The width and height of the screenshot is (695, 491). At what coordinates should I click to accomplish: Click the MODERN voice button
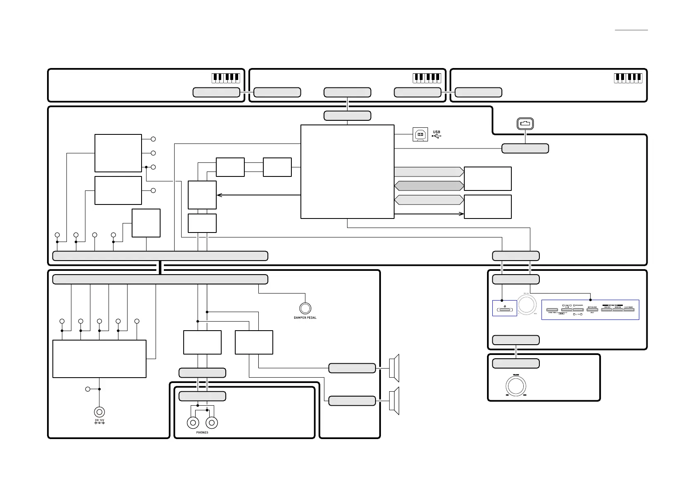click(x=618, y=310)
